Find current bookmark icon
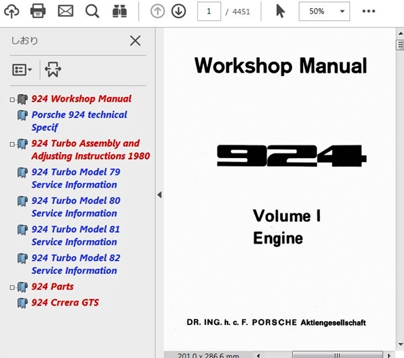 point(53,69)
